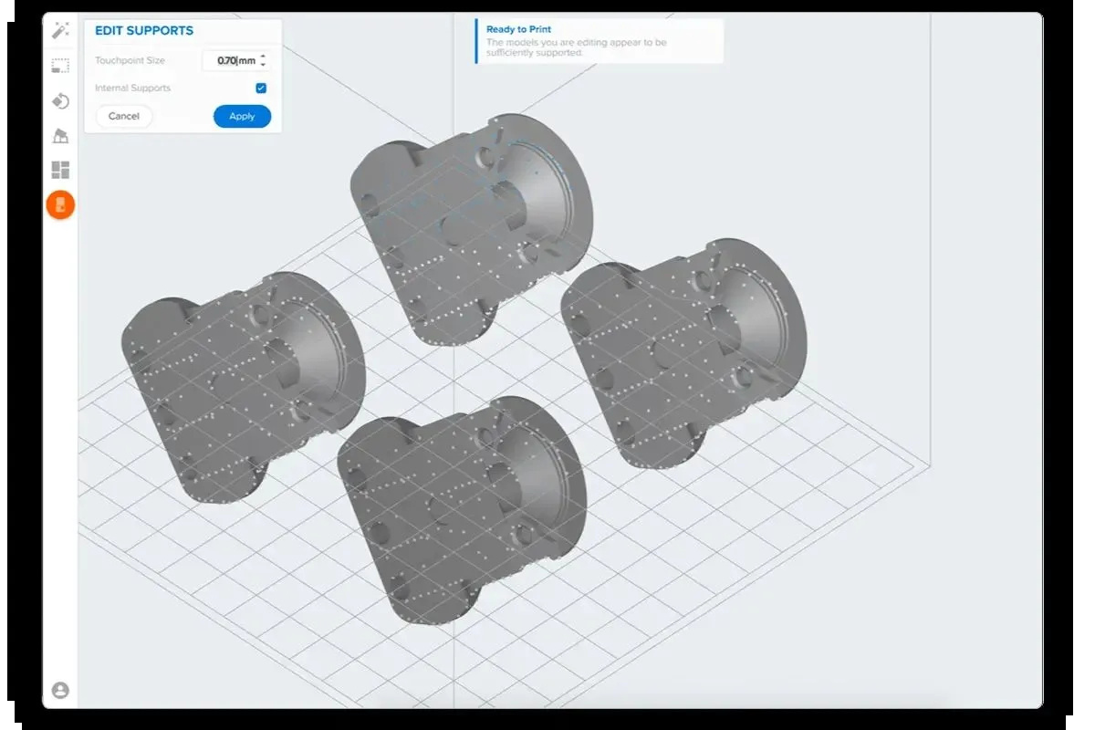Viewport: 1095px width, 730px height.
Task: Click the Ready to Print notification banner
Action: tap(599, 42)
